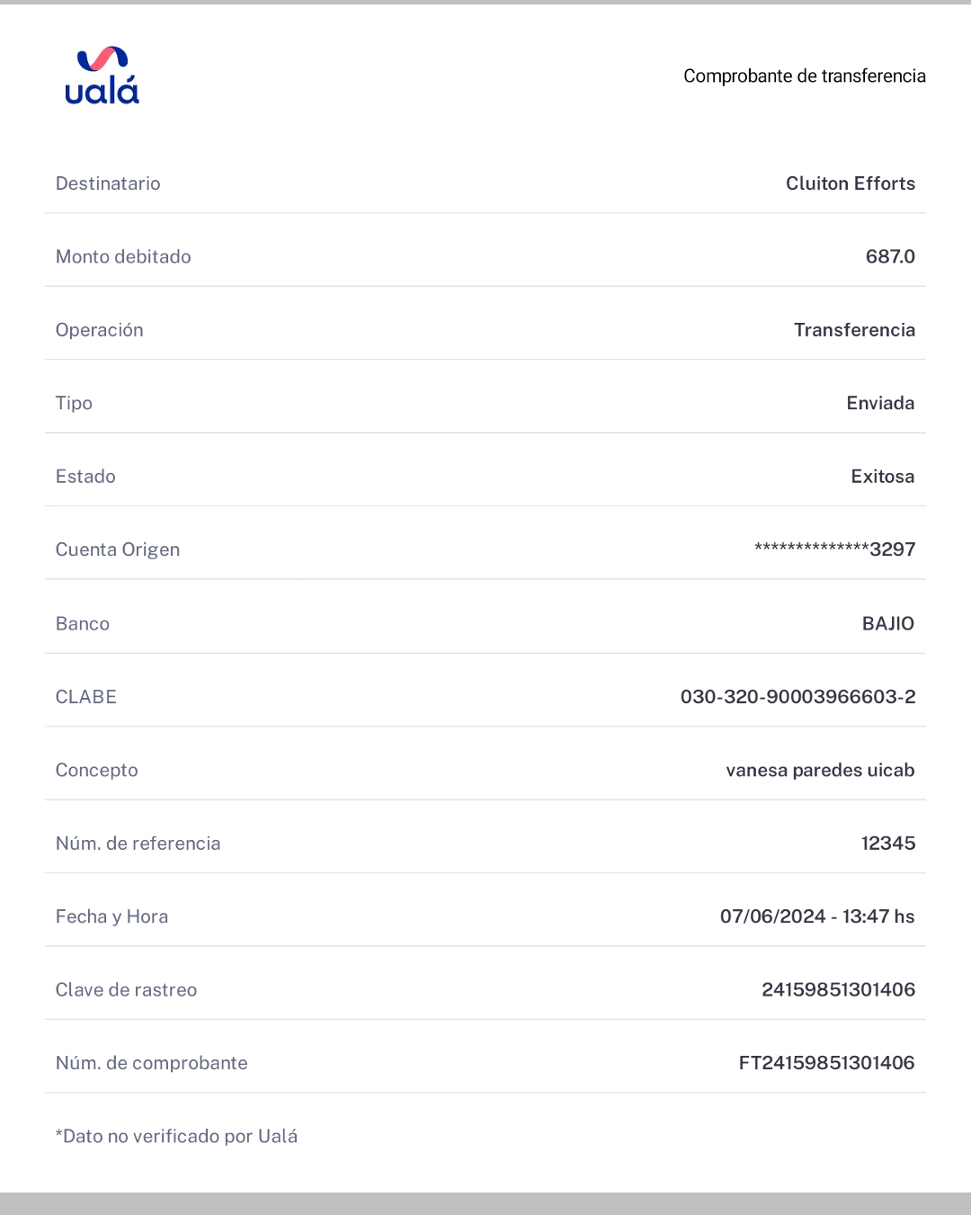Viewport: 971px width, 1215px height.
Task: Click the date 07/06/2024 - 13:47 hs
Action: coord(817,916)
